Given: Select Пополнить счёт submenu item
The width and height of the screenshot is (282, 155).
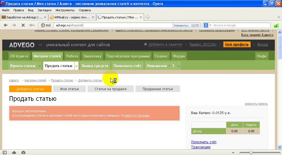Looking at the screenshot, I should (x=128, y=66).
